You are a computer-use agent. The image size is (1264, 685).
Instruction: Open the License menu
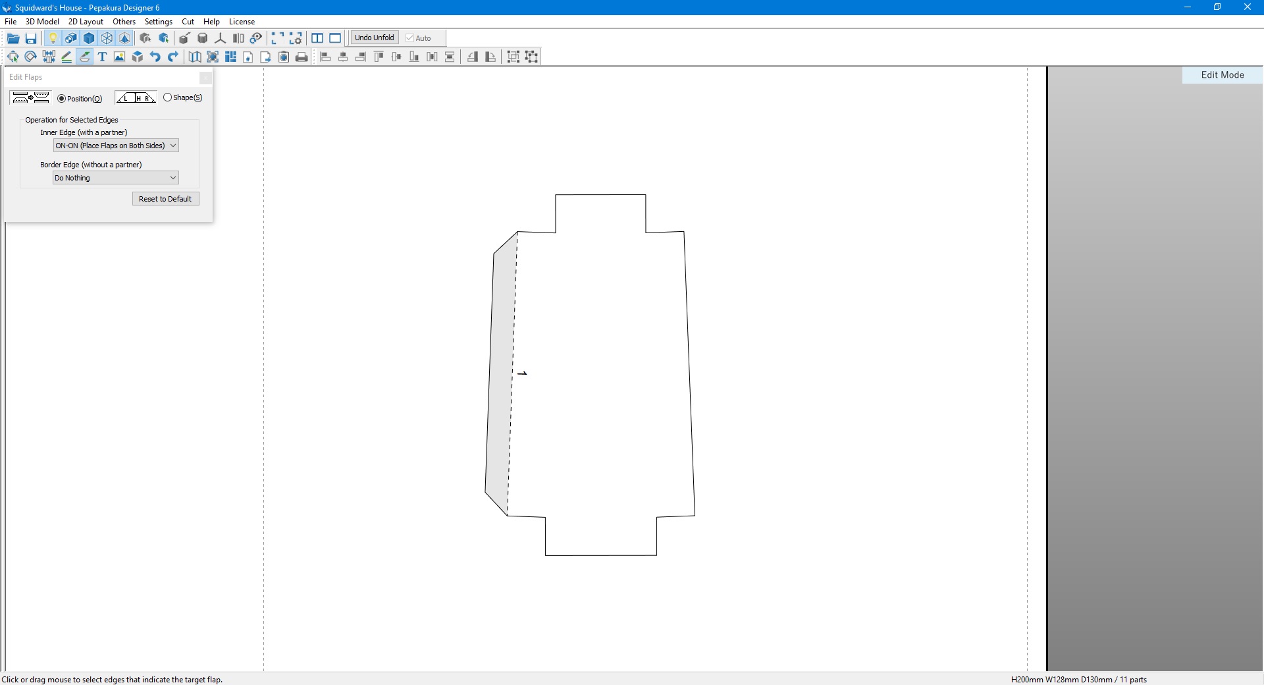pyautogui.click(x=242, y=22)
